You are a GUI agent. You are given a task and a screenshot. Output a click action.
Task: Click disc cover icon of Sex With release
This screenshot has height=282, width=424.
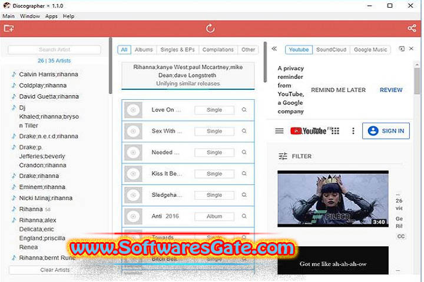click(133, 131)
